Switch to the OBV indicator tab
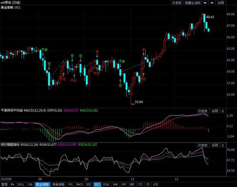 tap(123, 185)
